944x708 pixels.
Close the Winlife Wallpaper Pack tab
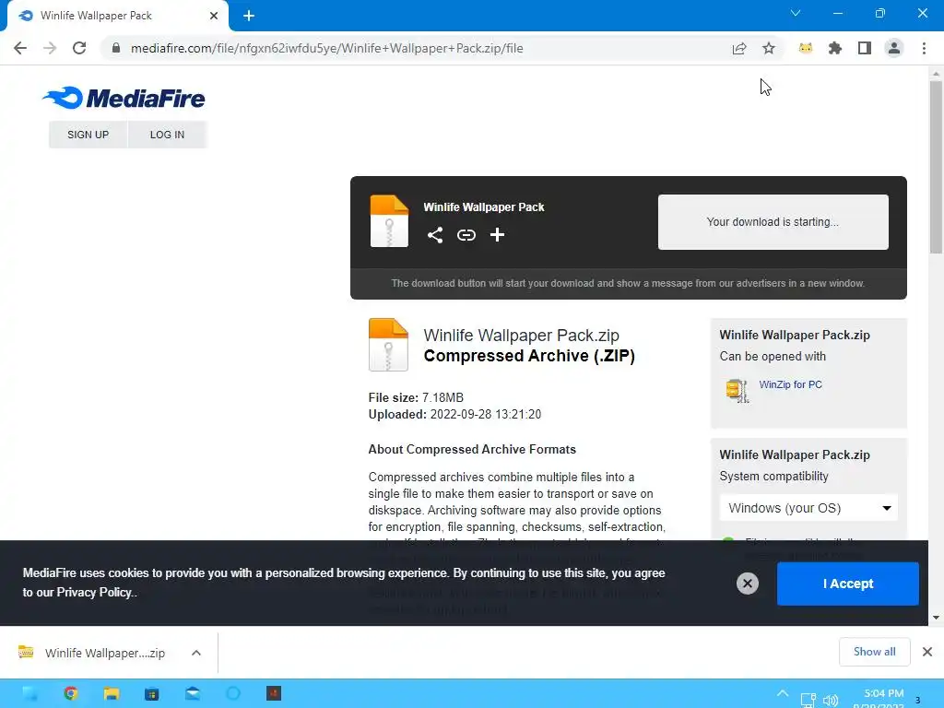tap(214, 16)
